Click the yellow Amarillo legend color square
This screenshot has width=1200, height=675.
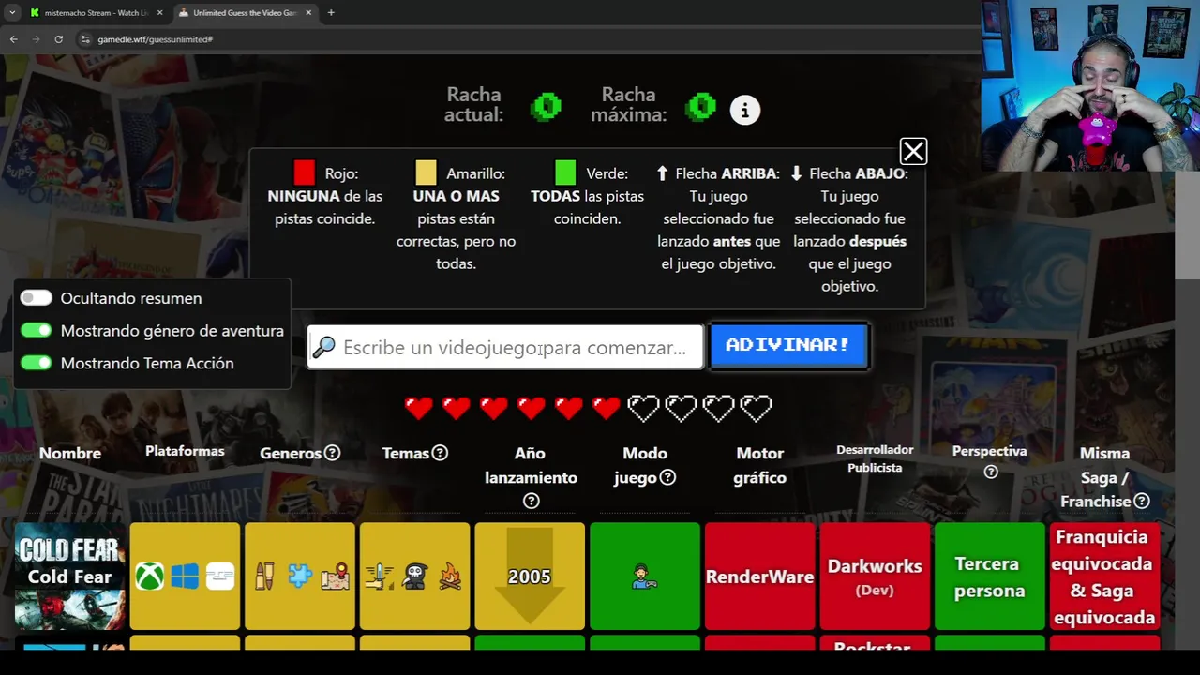pyautogui.click(x=426, y=172)
